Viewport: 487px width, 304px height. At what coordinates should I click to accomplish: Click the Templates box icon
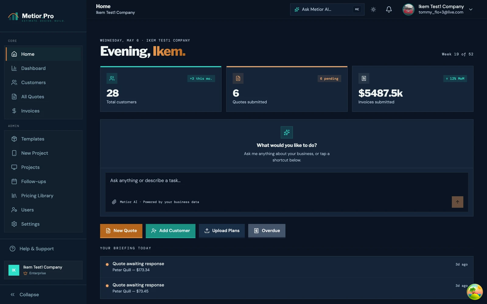pos(14,139)
